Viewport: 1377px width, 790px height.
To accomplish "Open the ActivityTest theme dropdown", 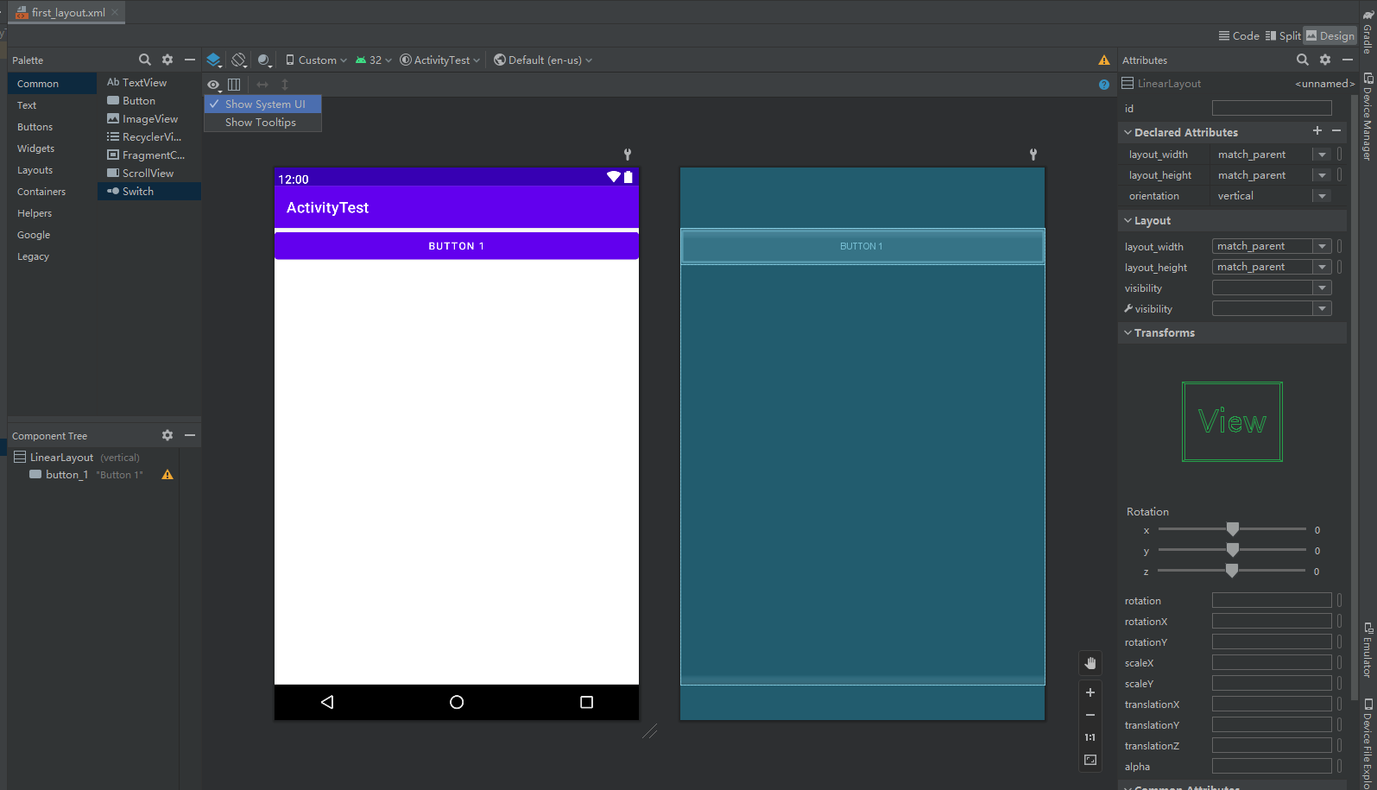I will tap(439, 60).
